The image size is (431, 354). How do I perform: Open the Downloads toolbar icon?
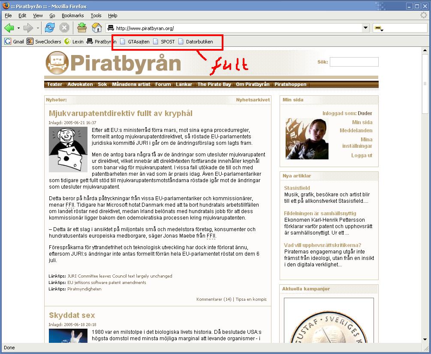(x=82, y=27)
